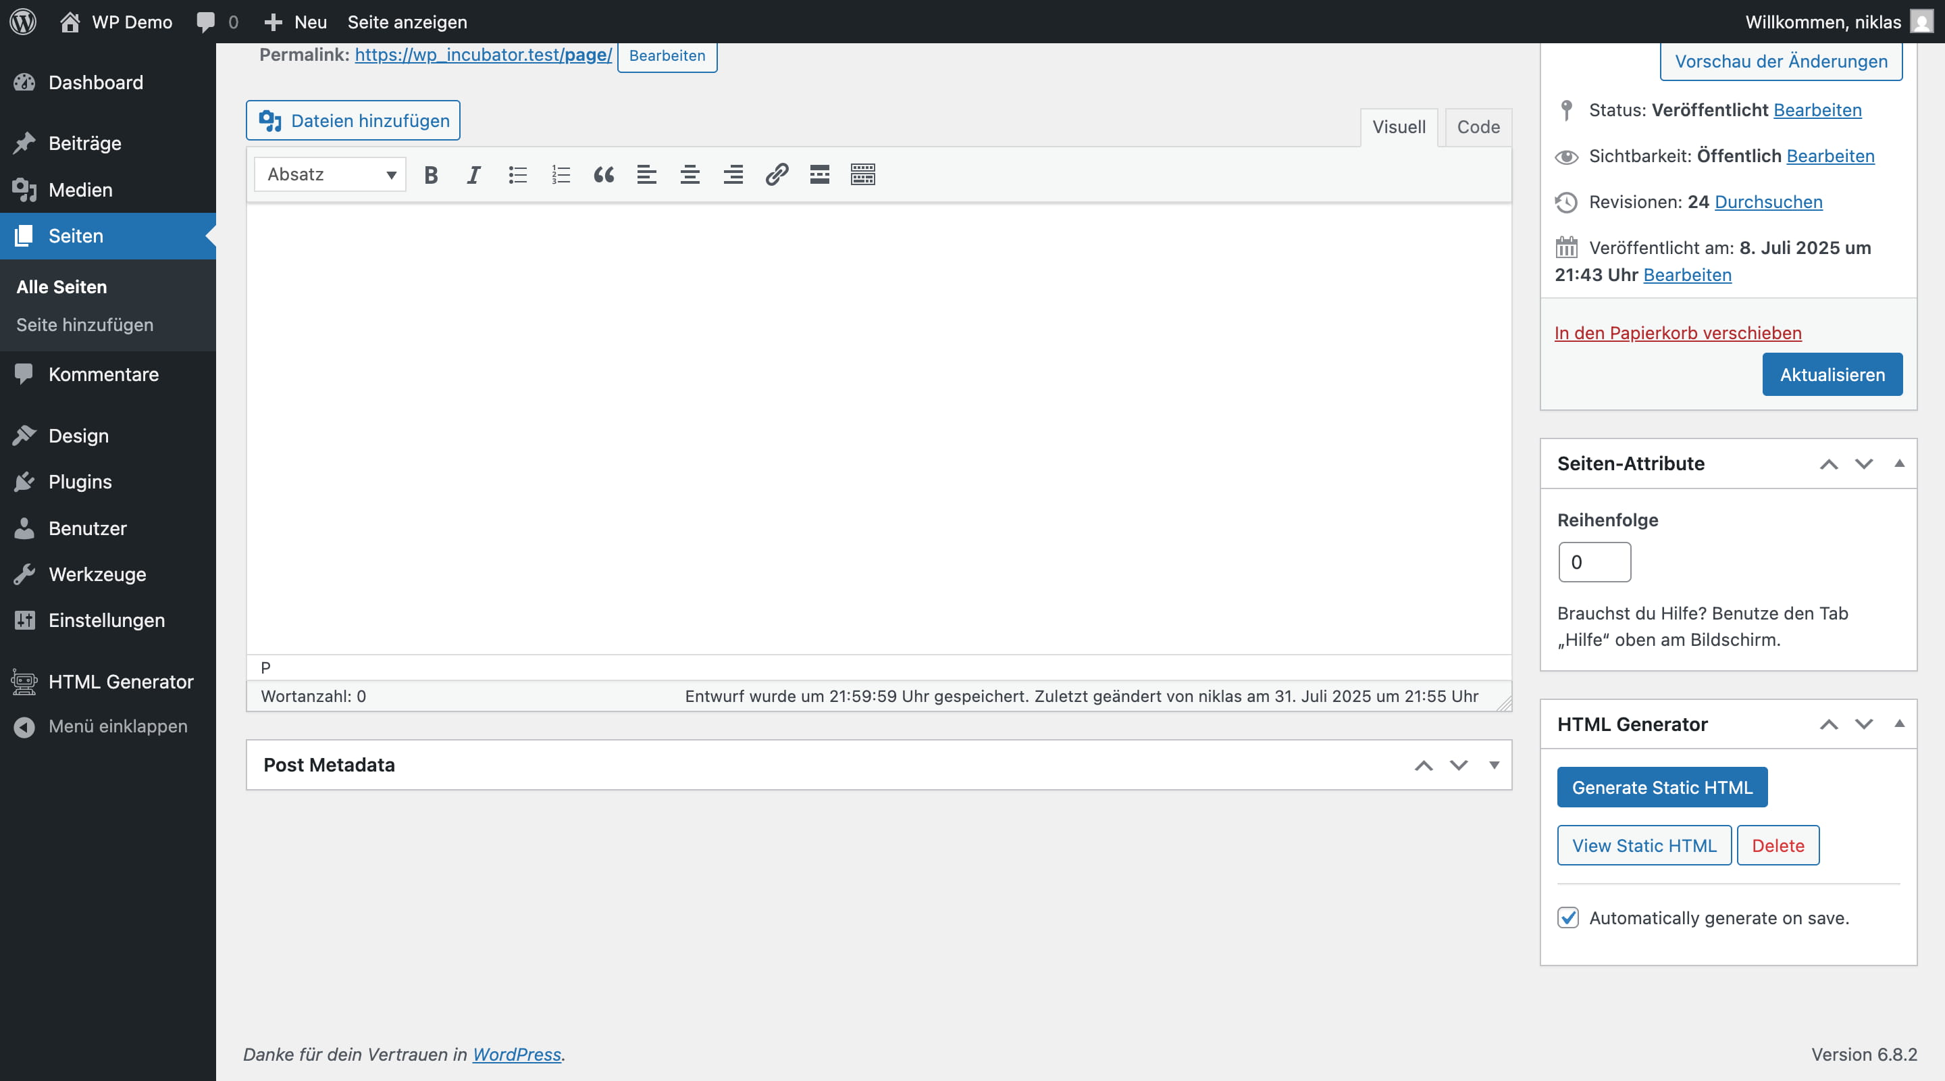Uncheck Automatically generate on save

pos(1567,917)
